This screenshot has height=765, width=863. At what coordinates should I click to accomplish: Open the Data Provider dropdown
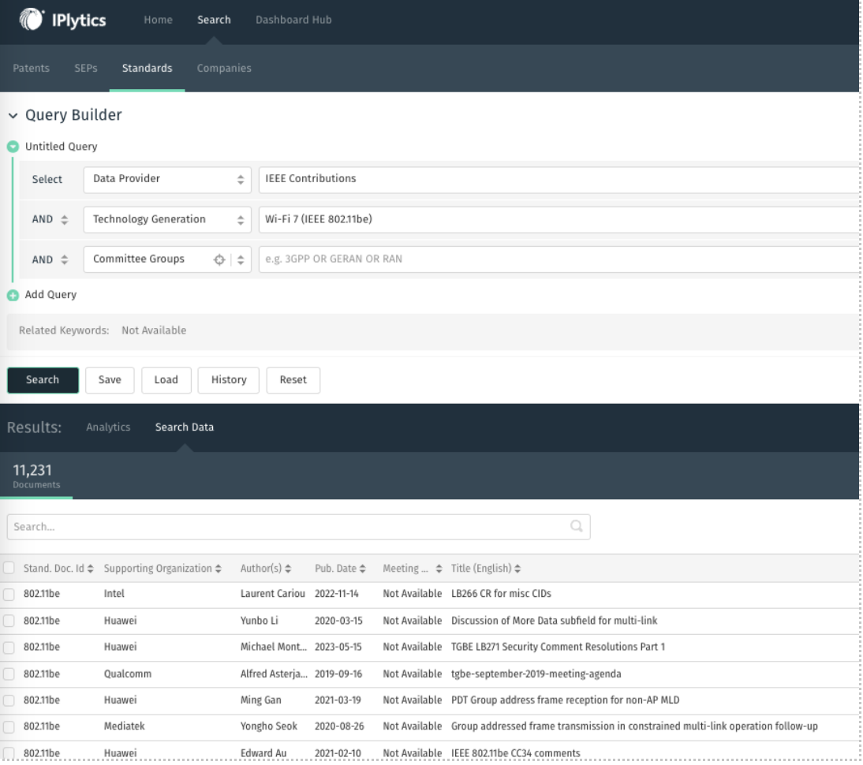[167, 179]
